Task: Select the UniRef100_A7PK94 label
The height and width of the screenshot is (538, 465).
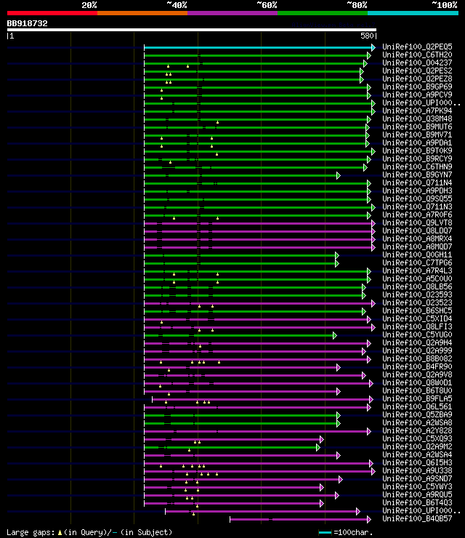Action: coord(417,111)
